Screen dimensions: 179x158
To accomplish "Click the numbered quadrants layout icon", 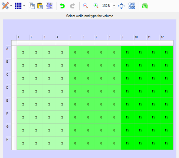I will pyautogui.click(x=132, y=6).
